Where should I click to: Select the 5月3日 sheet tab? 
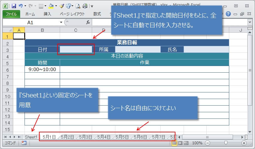(86, 137)
